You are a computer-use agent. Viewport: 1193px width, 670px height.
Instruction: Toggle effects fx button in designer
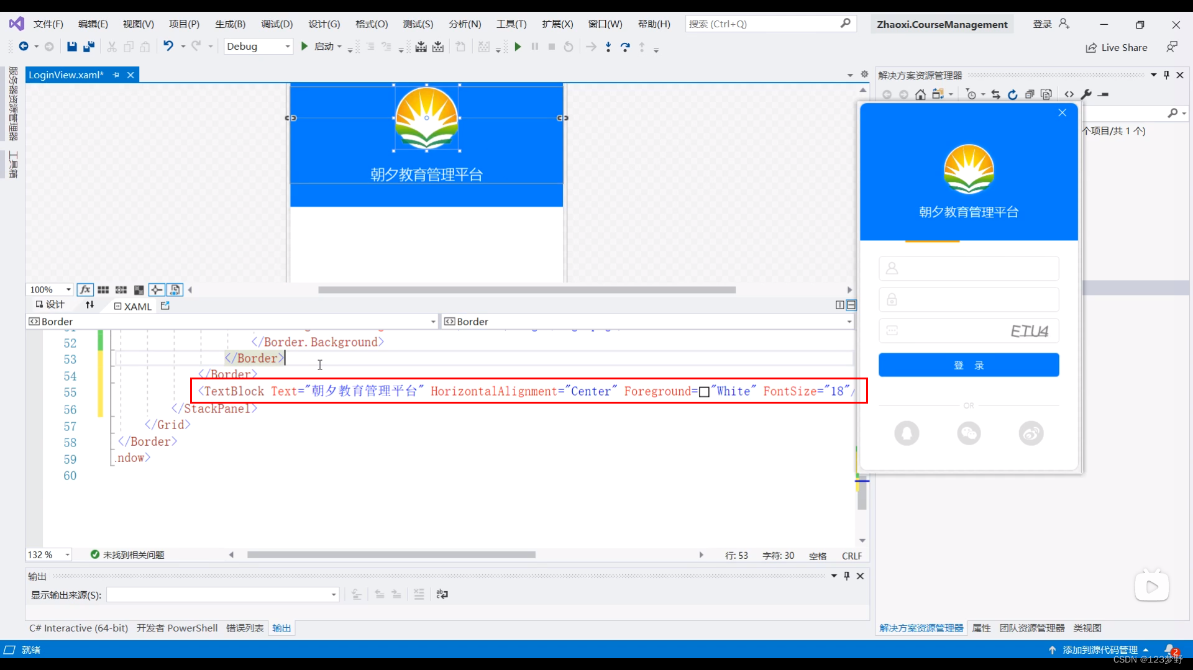coord(85,290)
